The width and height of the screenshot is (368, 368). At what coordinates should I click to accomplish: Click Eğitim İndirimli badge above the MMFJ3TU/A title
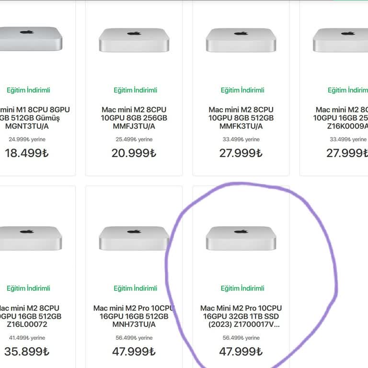point(135,90)
